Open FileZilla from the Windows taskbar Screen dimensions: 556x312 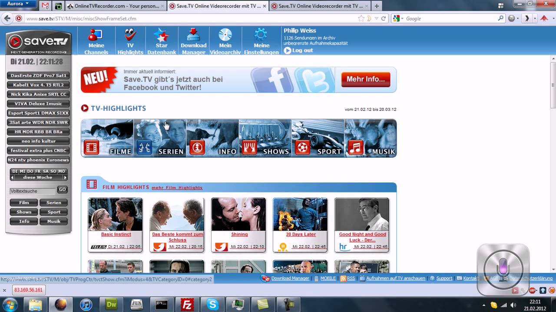point(188,304)
